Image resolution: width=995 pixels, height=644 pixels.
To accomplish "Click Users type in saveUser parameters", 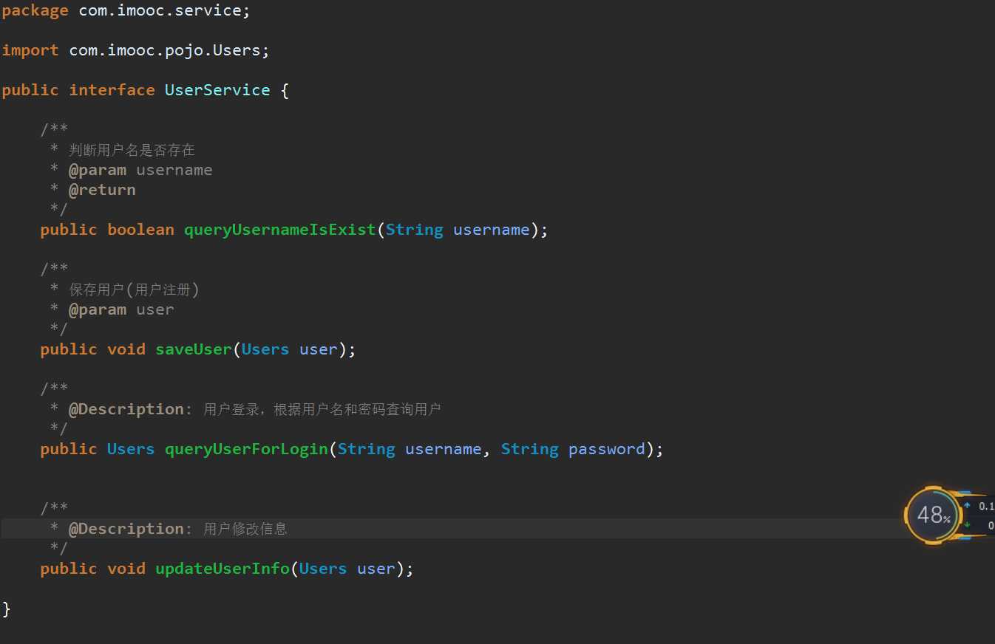I will click(x=265, y=349).
